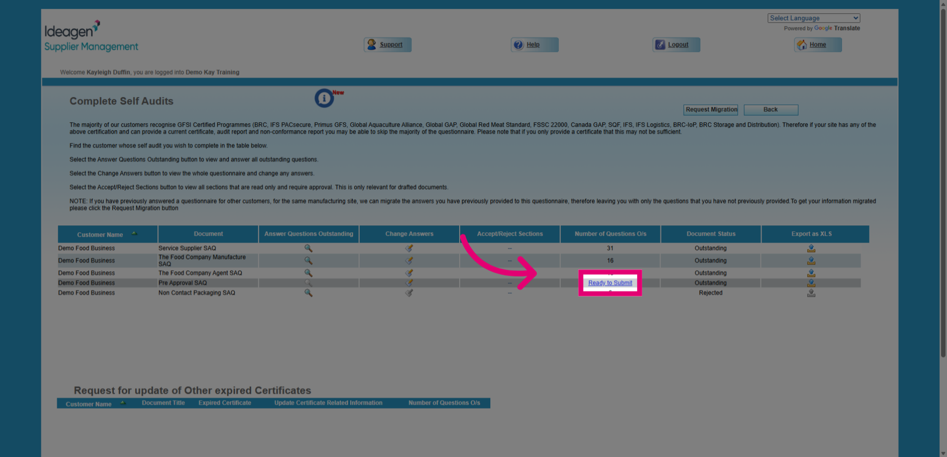Image resolution: width=947 pixels, height=457 pixels.
Task: Sort audits table by Customer Name arrow
Action: [x=134, y=234]
